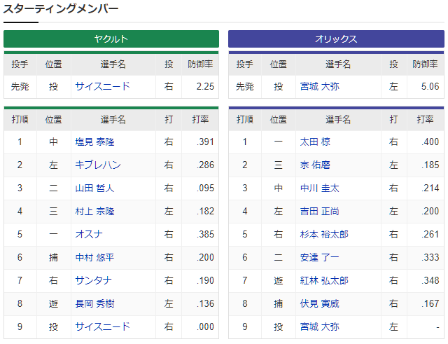Open player 中村 悠平 profile

94,257
